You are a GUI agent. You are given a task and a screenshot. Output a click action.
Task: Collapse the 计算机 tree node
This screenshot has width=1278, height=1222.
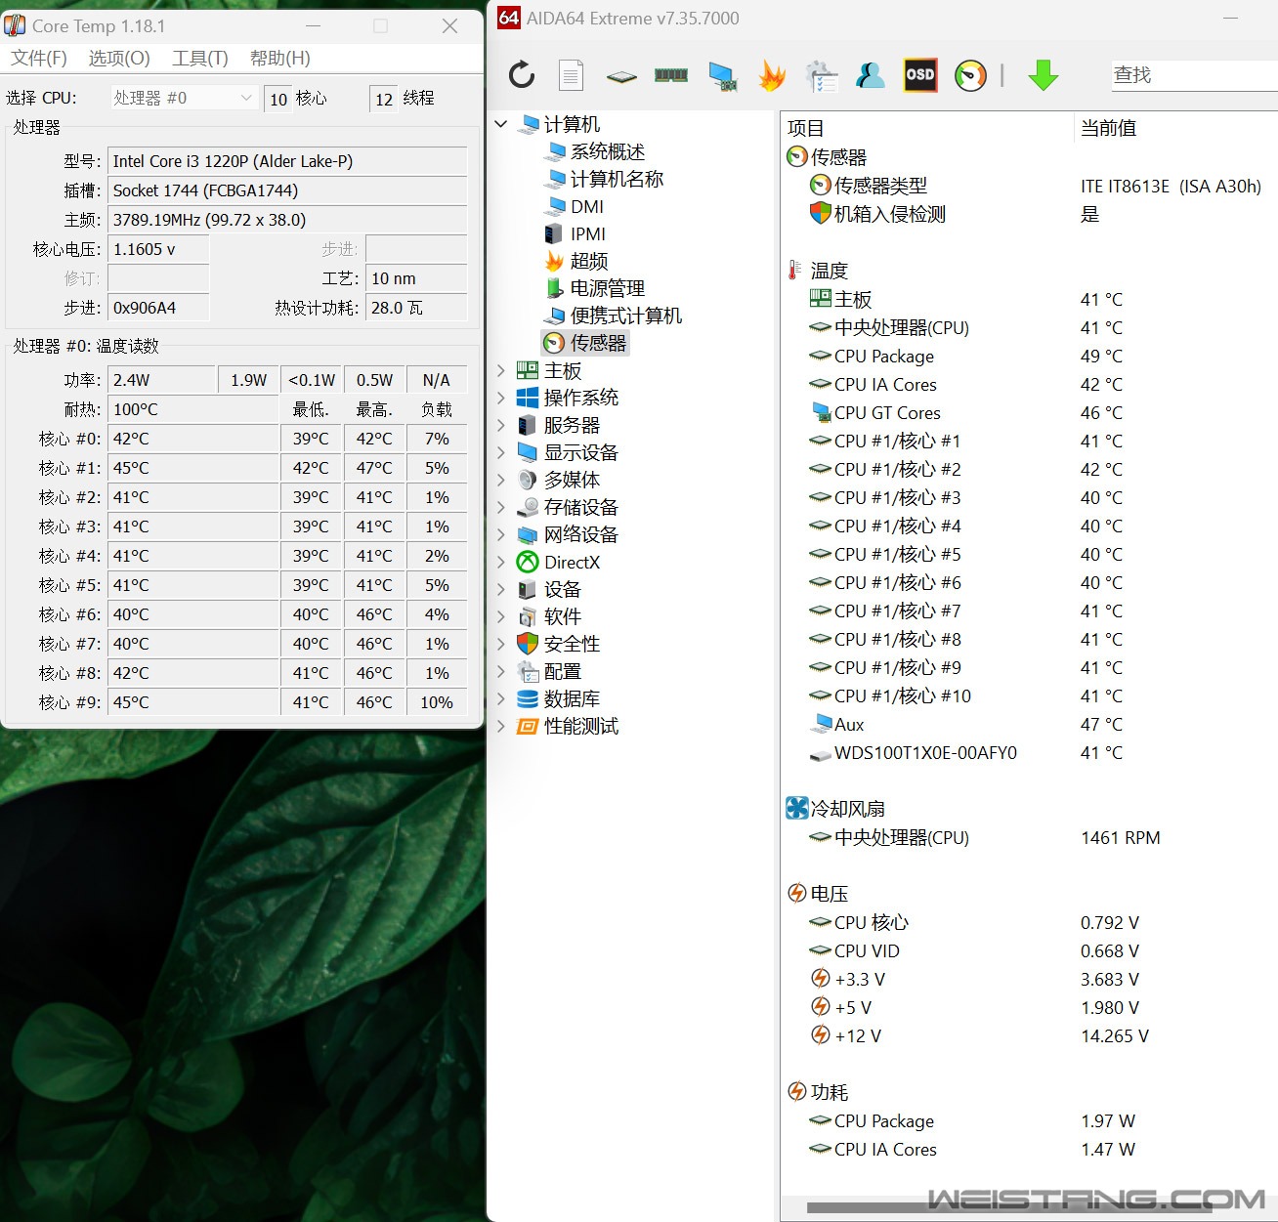(x=501, y=124)
